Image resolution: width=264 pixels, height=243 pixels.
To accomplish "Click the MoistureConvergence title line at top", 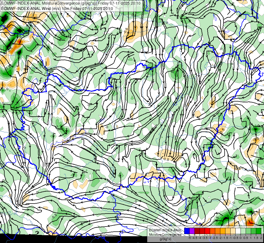I will click(70, 3).
